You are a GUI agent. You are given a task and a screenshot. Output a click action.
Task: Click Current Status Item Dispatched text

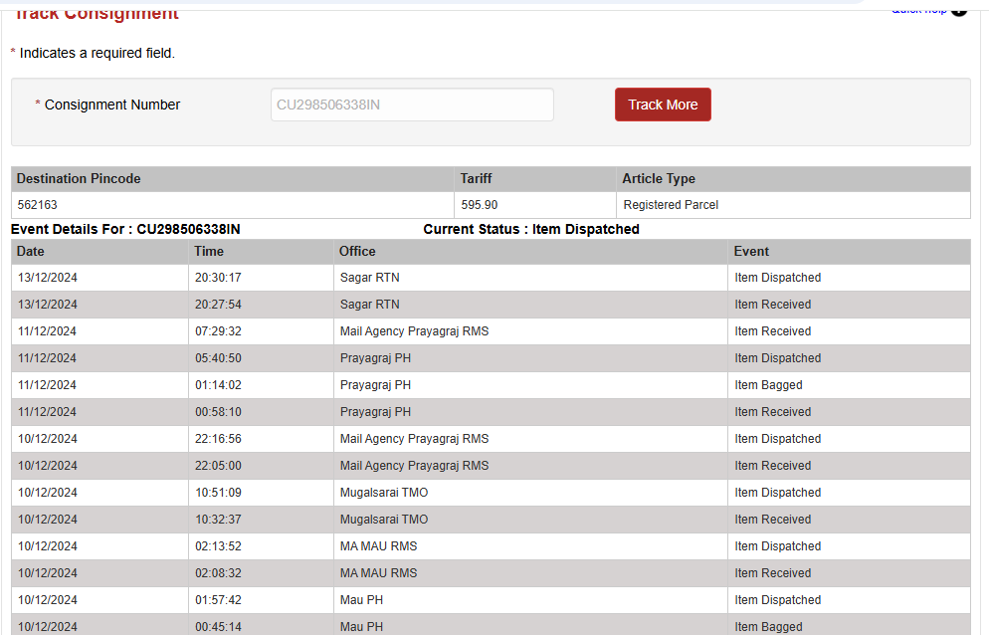(x=531, y=229)
